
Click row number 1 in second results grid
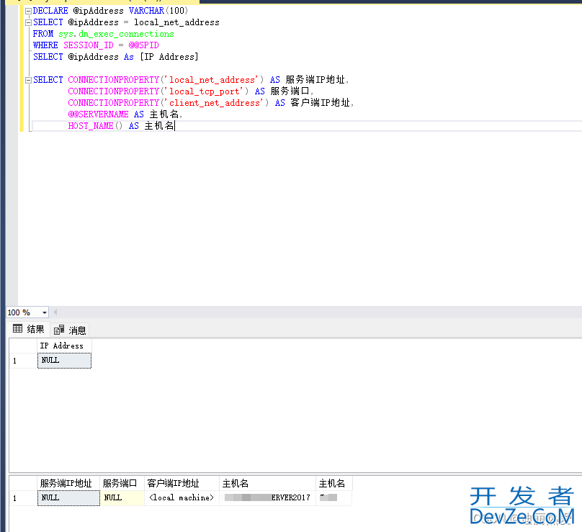[x=23, y=498]
